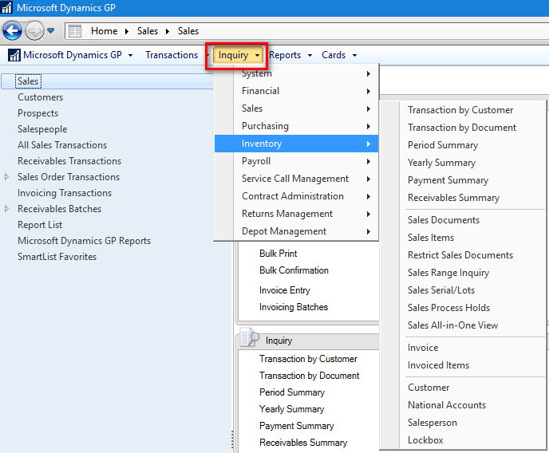Screen dimensions: 549x453
Task: Click Transaction by Customer link in content pane
Action: pos(308,359)
